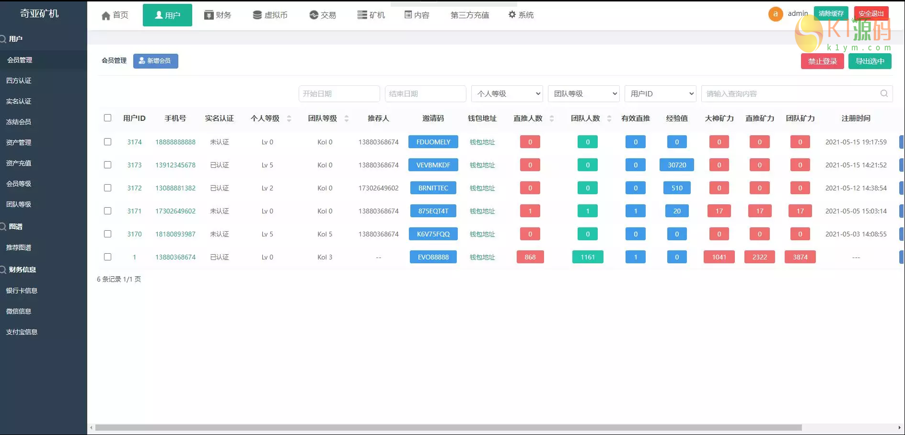Image resolution: width=905 pixels, height=435 pixels.
Task: Click the home icon in top navigation
Action: (106, 16)
